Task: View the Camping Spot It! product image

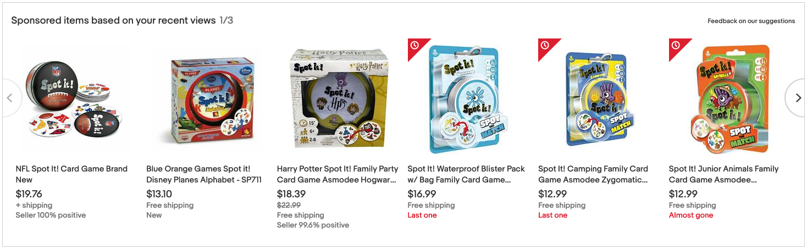Action: pos(598,100)
